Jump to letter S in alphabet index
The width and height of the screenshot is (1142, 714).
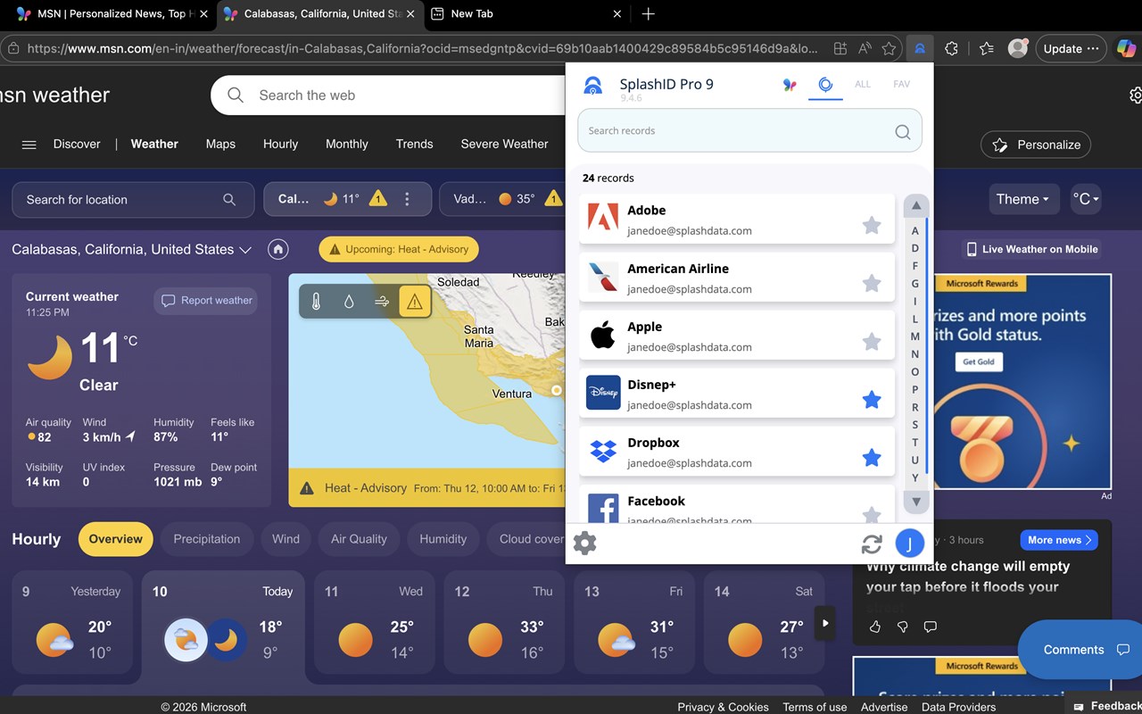(x=914, y=425)
